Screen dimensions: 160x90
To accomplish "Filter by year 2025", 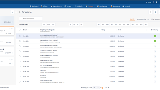I will click(x=48, y=24).
